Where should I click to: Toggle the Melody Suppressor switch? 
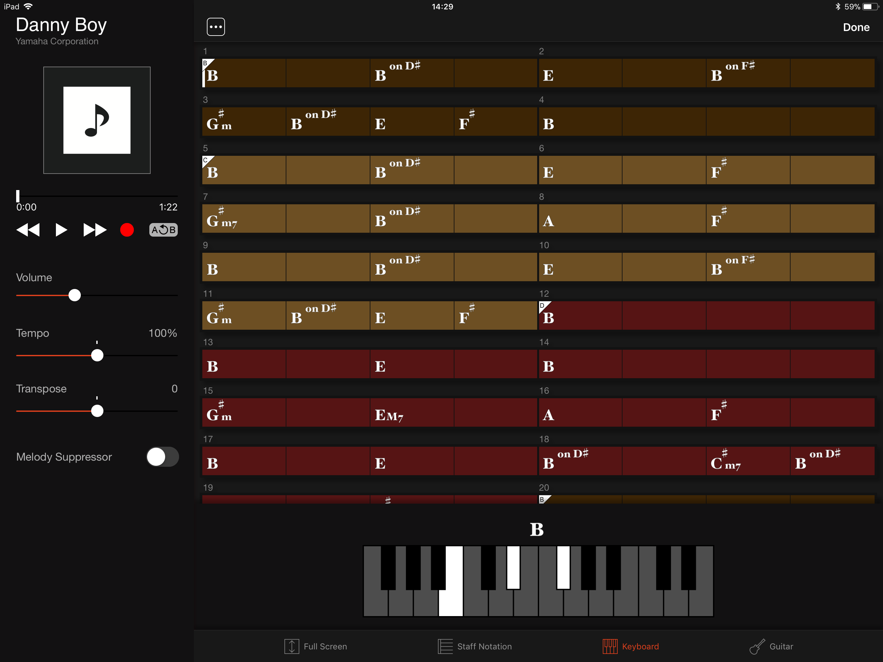(x=162, y=457)
